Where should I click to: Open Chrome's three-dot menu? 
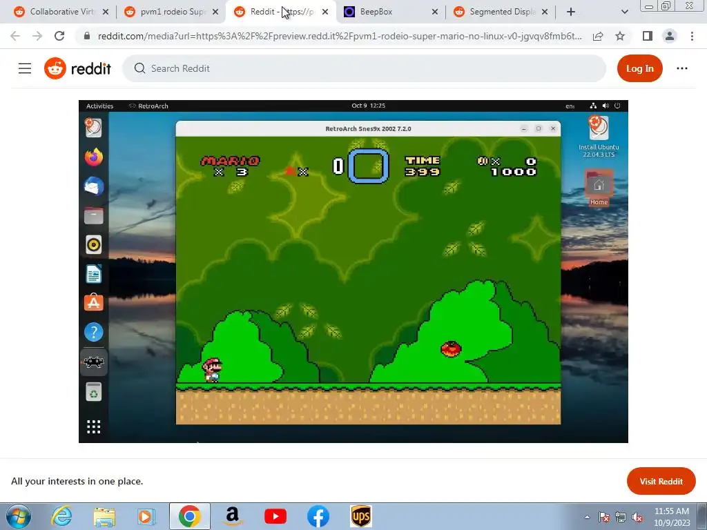point(692,36)
